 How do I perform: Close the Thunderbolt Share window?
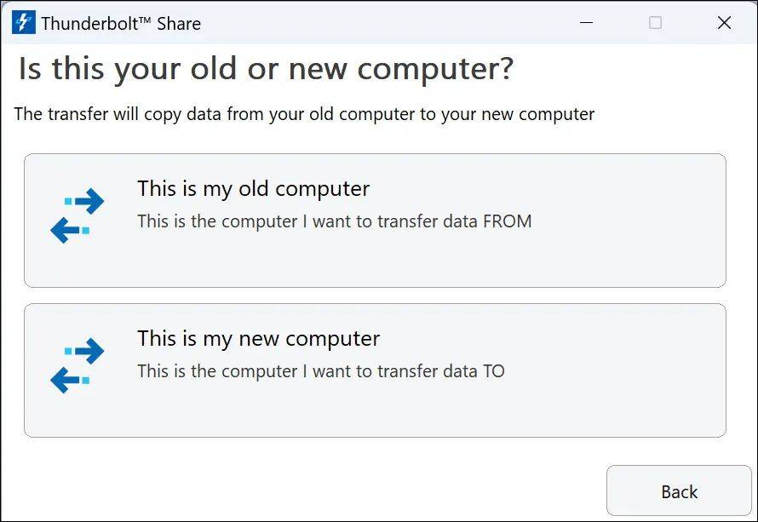(724, 23)
